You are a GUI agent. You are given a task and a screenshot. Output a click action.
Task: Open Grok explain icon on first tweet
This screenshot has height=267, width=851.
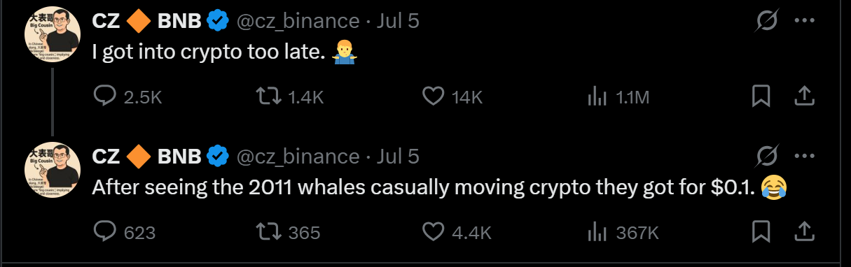click(x=767, y=21)
